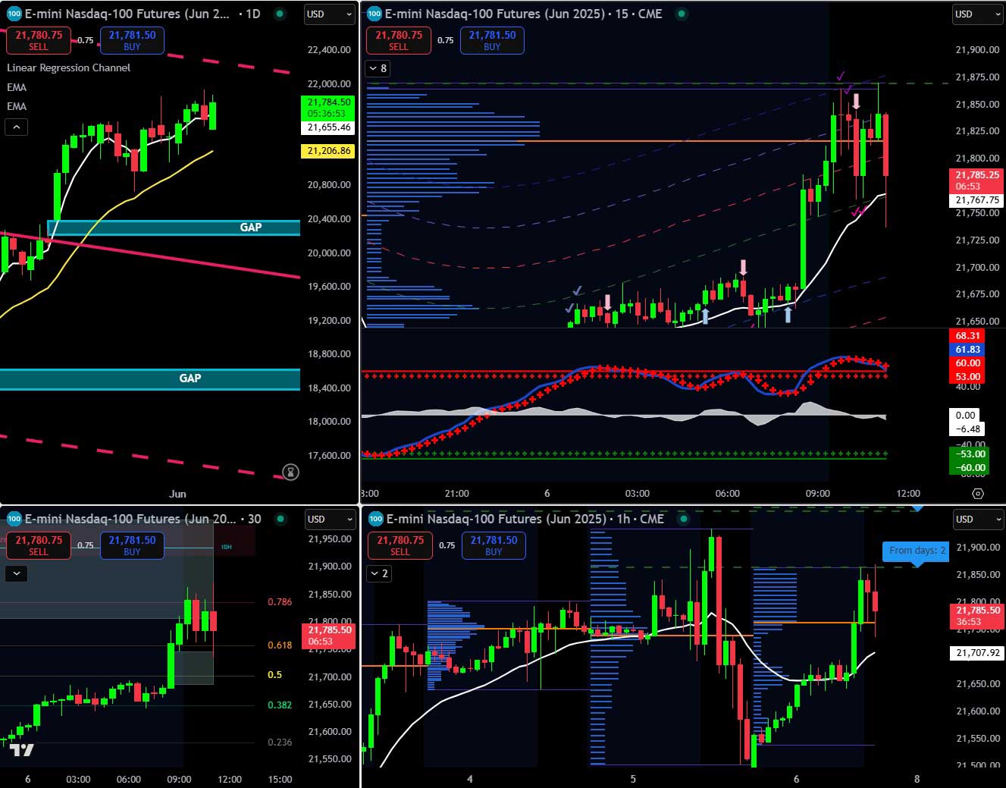Image resolution: width=1006 pixels, height=788 pixels.
Task: Click upper teal GAP zone on daily chart
Action: point(174,228)
